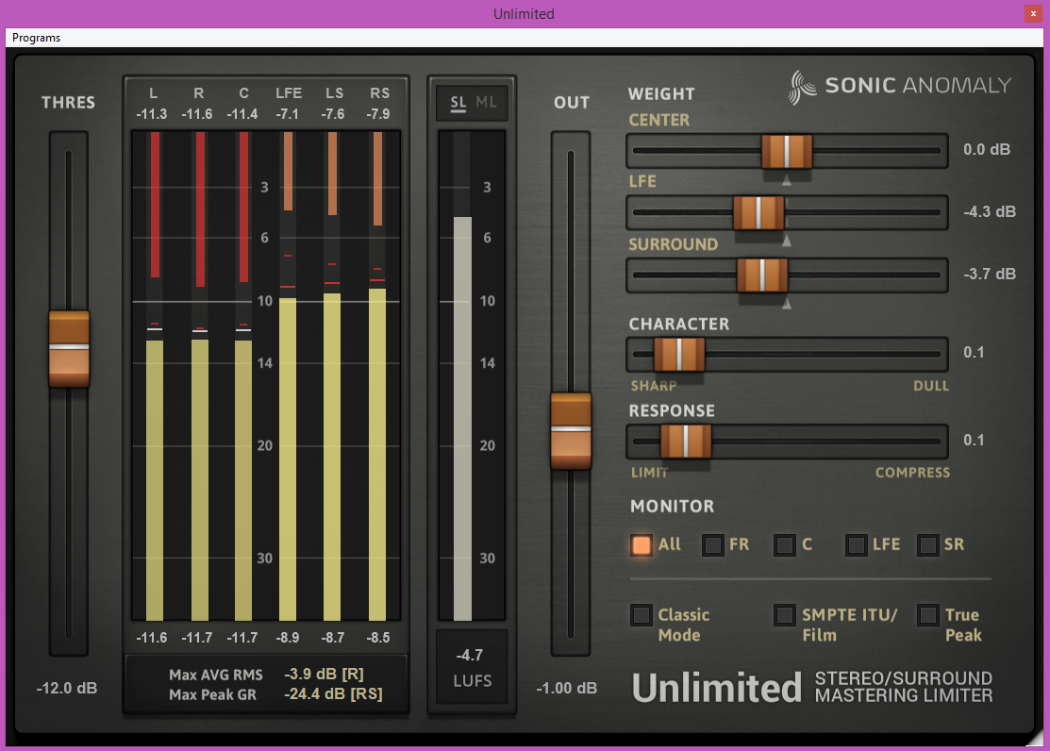1050x751 pixels.
Task: Click the SURROUND weight slider knob
Action: (x=762, y=275)
